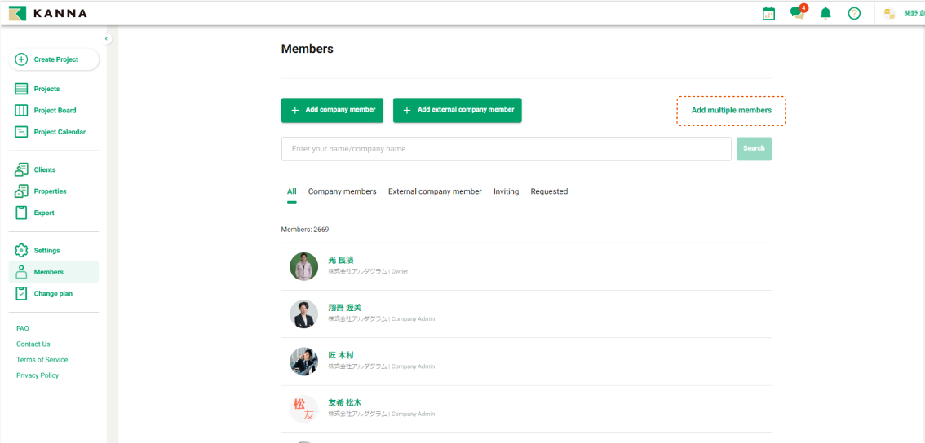Focus the name/company name search field
The height and width of the screenshot is (443, 925).
click(x=506, y=149)
